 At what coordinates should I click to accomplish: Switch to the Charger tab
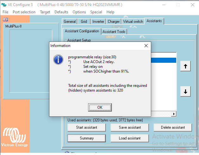click(113, 22)
